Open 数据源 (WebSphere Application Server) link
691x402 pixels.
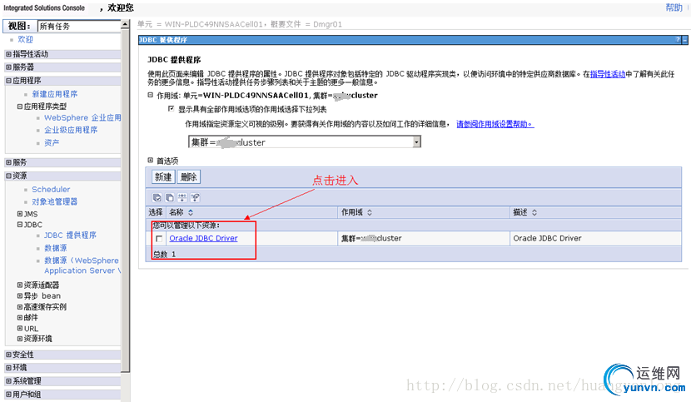click(82, 266)
